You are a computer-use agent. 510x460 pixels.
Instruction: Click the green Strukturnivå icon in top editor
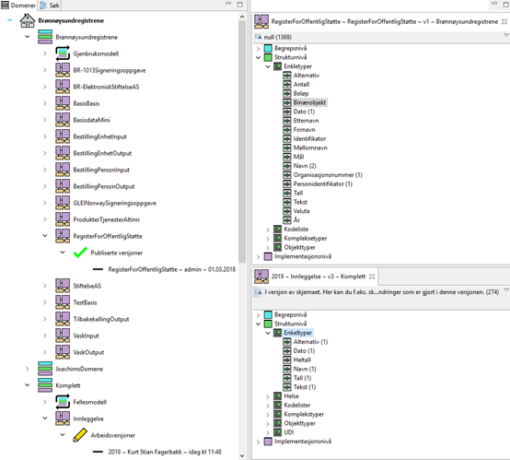[268, 57]
